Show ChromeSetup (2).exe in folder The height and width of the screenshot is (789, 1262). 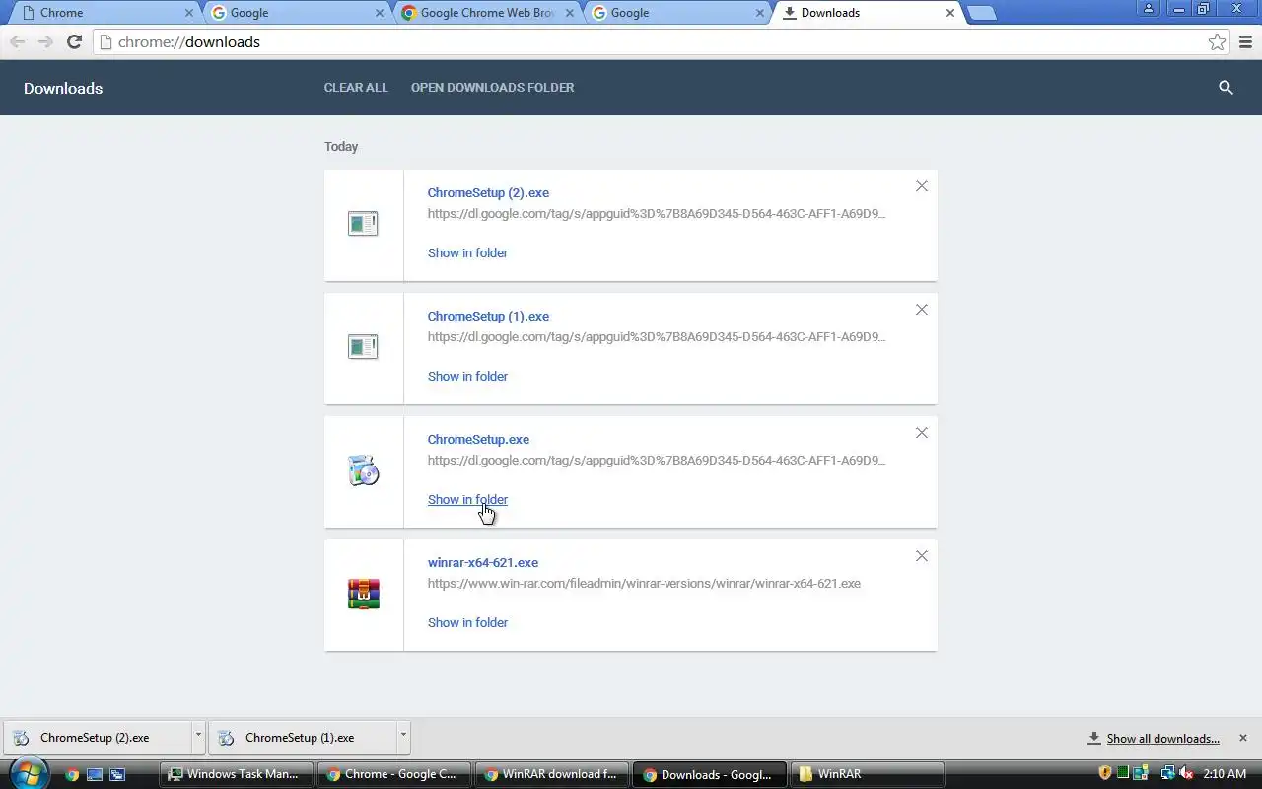point(467,252)
